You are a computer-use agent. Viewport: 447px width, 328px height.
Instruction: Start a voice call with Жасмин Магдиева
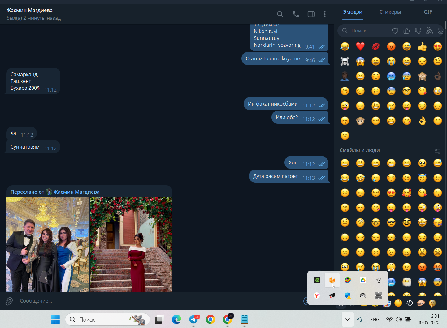click(296, 14)
